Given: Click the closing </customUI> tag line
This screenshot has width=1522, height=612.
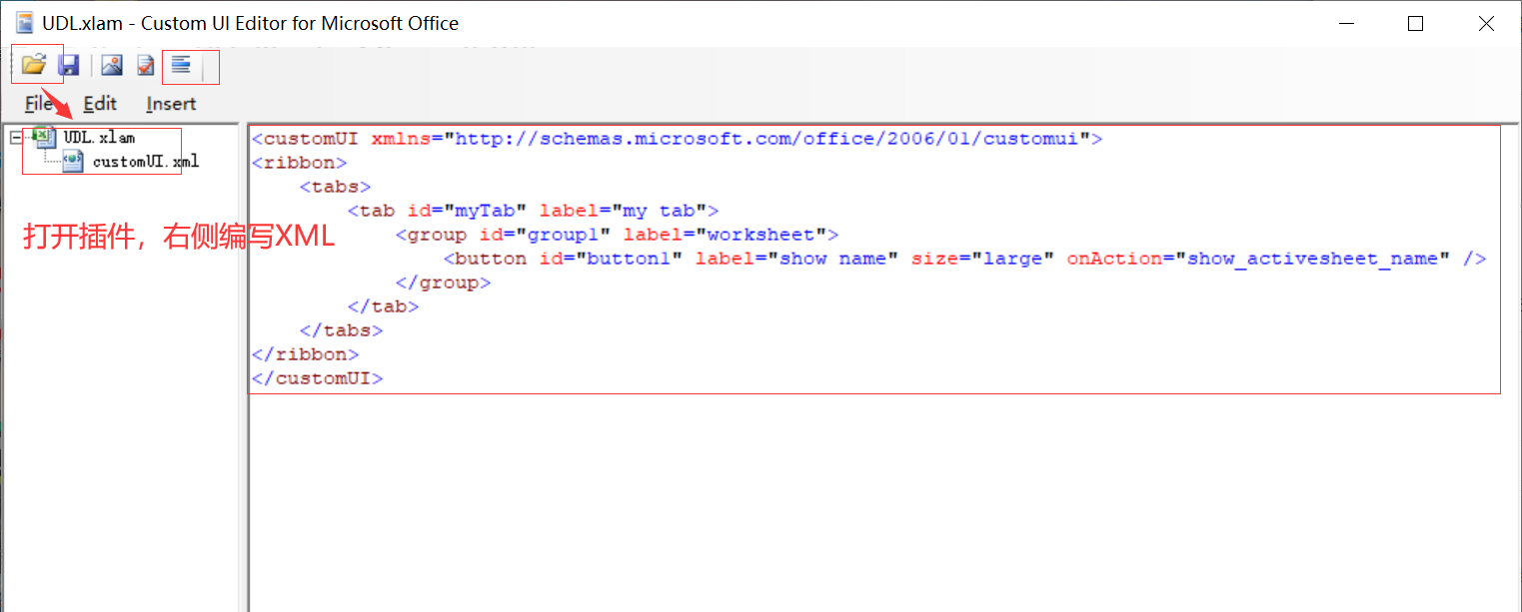Looking at the screenshot, I should pos(318,378).
